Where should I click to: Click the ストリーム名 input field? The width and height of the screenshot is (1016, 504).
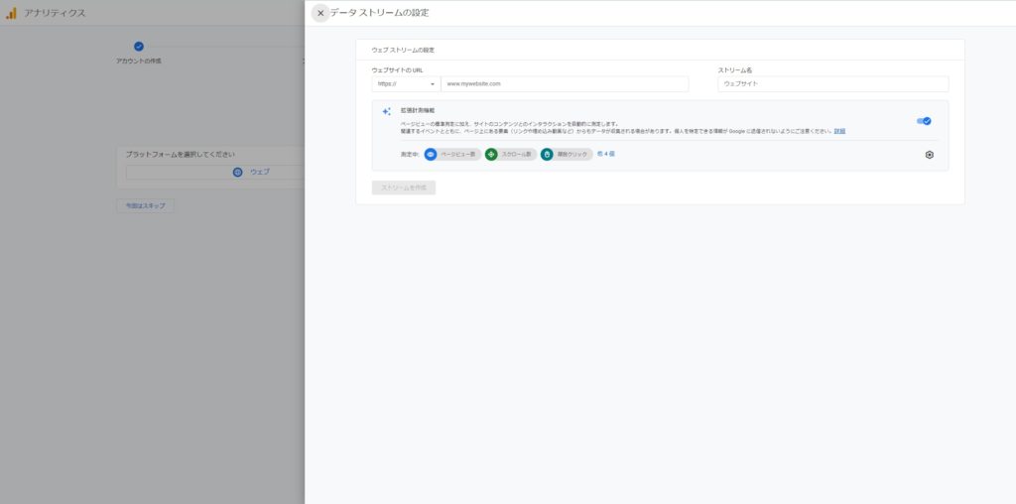coord(832,84)
